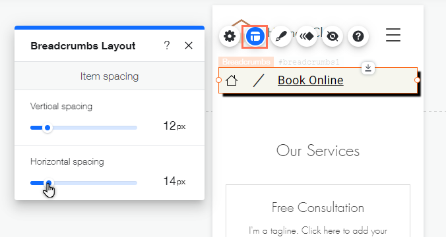Image resolution: width=446 pixels, height=237 pixels.
Task: Open the Design paintbrush icon
Action: 281,36
